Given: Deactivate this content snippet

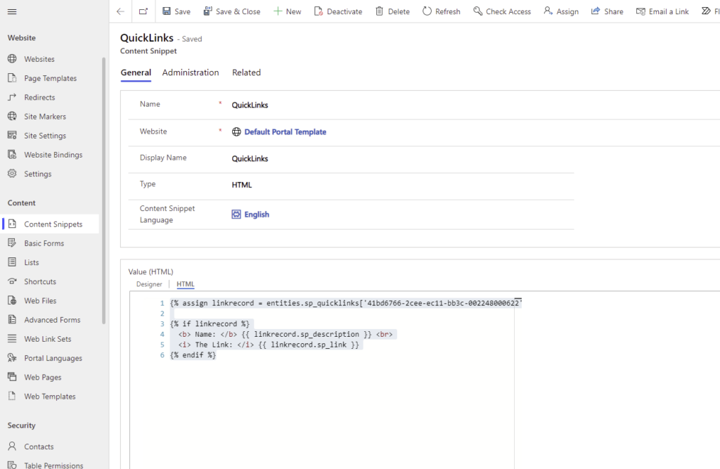Looking at the screenshot, I should tap(338, 11).
